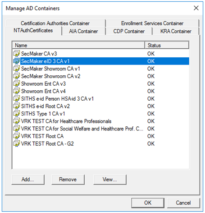Remove the selected certificate

pyautogui.click(x=68, y=180)
